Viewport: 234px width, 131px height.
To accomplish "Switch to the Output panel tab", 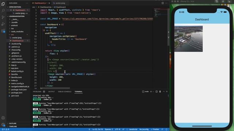I will [52, 92].
